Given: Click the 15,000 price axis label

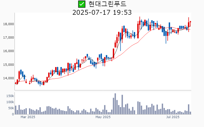Looking at the screenshot, I should point(9,65).
